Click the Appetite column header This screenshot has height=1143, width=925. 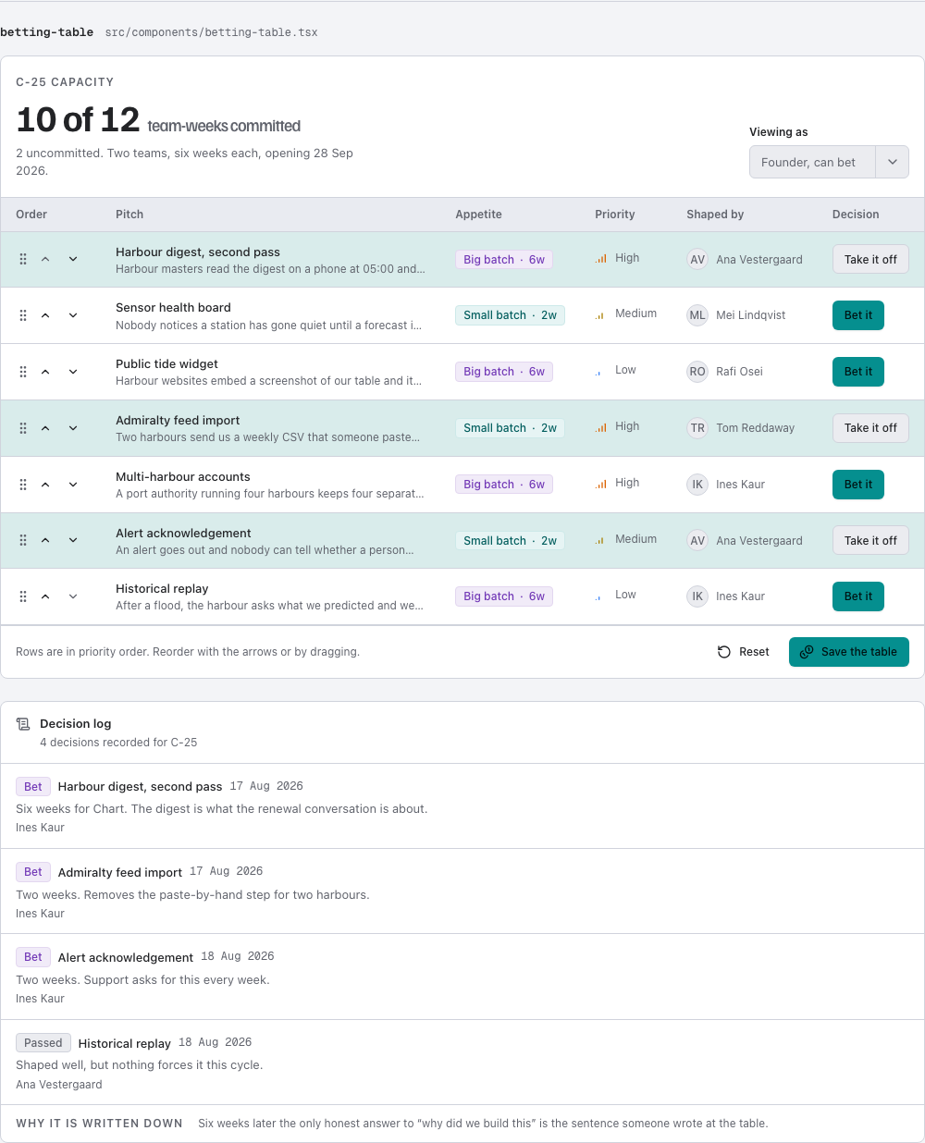click(478, 215)
